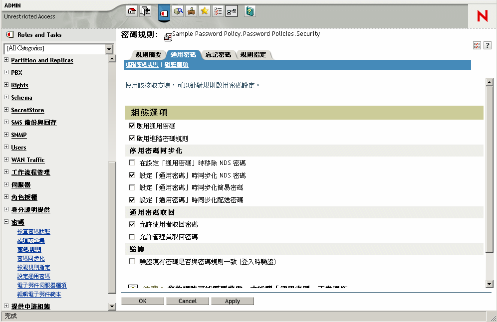
Task: Open the Home icon in the toolbar
Action: pos(132,11)
